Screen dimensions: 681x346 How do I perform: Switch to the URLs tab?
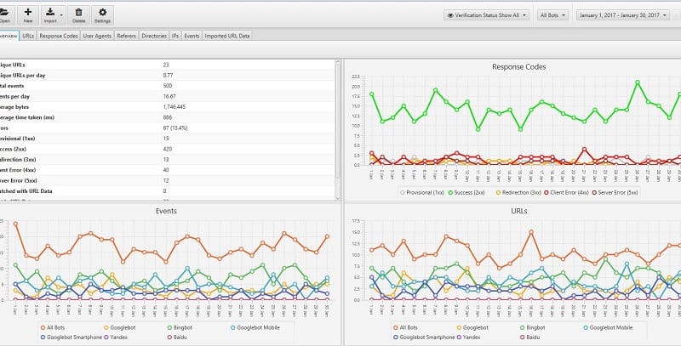tap(29, 36)
